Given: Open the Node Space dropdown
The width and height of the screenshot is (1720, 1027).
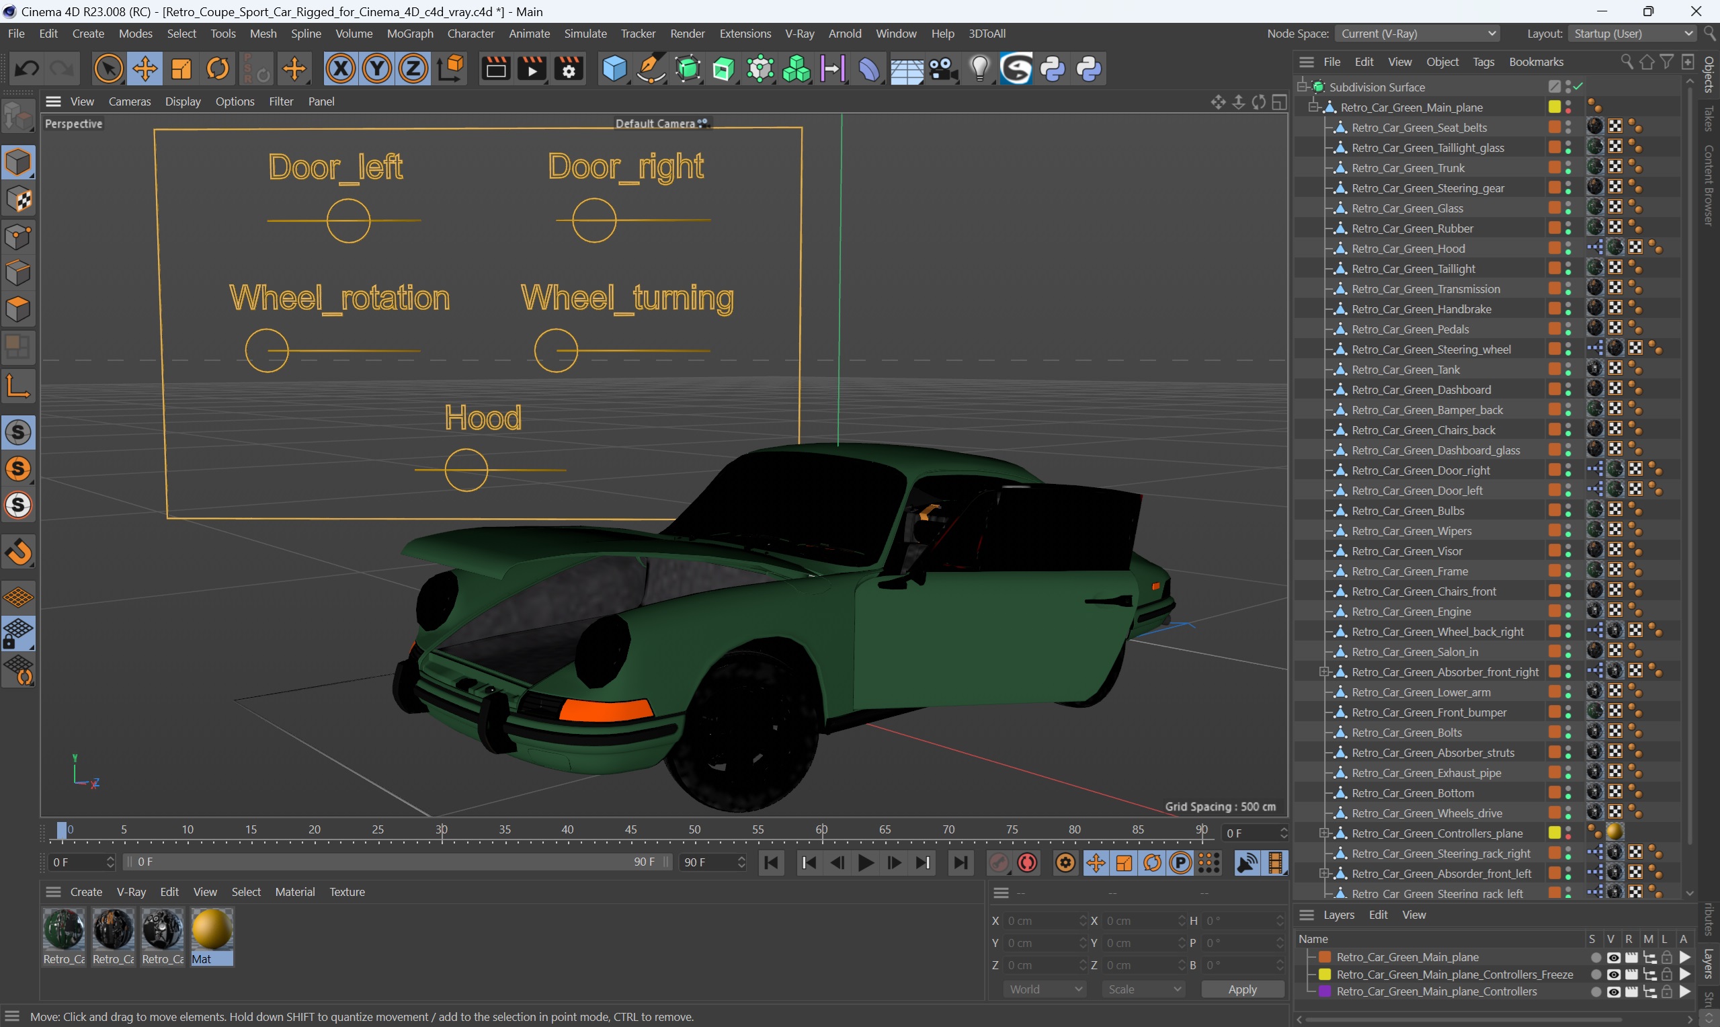Looking at the screenshot, I should (1417, 33).
